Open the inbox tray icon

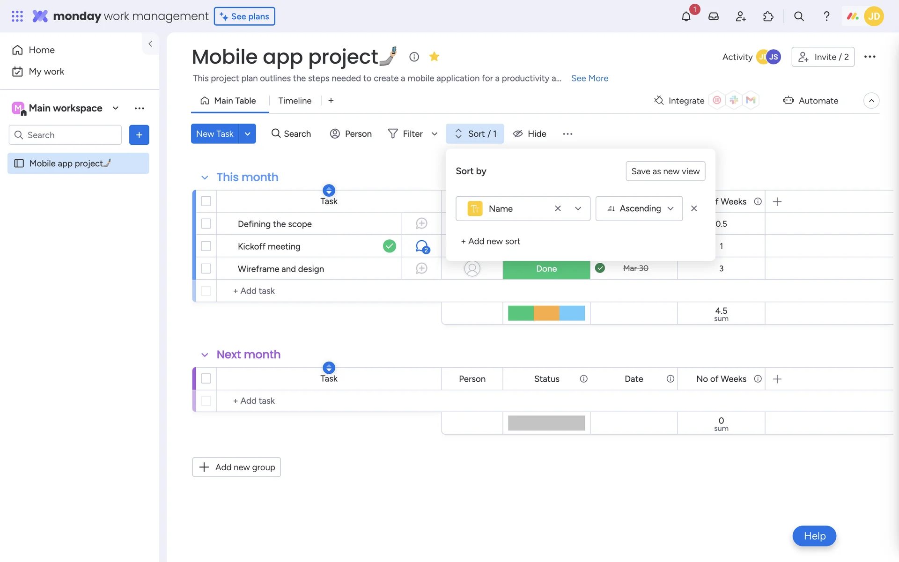coord(713,17)
